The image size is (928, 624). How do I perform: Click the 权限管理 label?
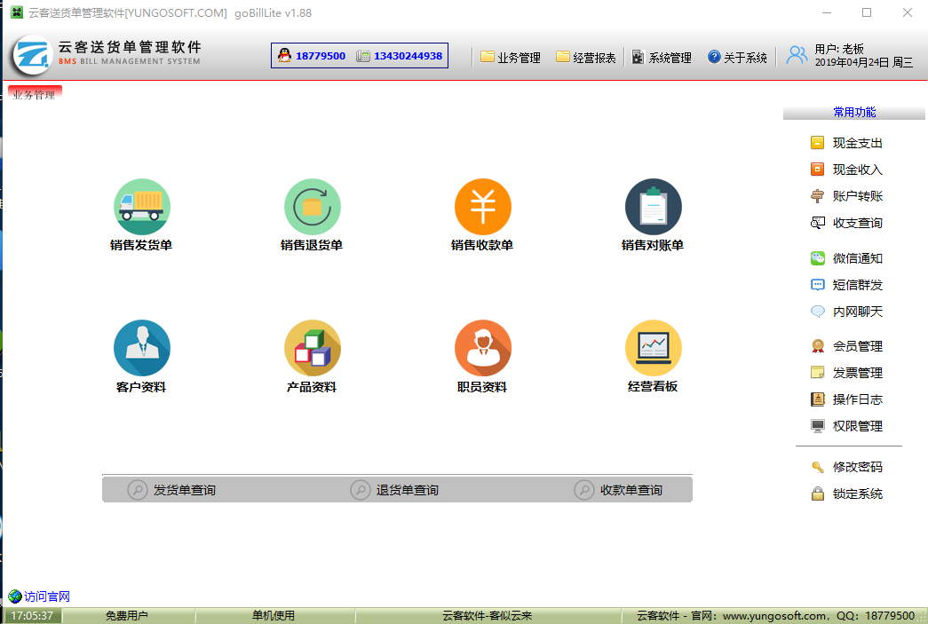tap(858, 426)
